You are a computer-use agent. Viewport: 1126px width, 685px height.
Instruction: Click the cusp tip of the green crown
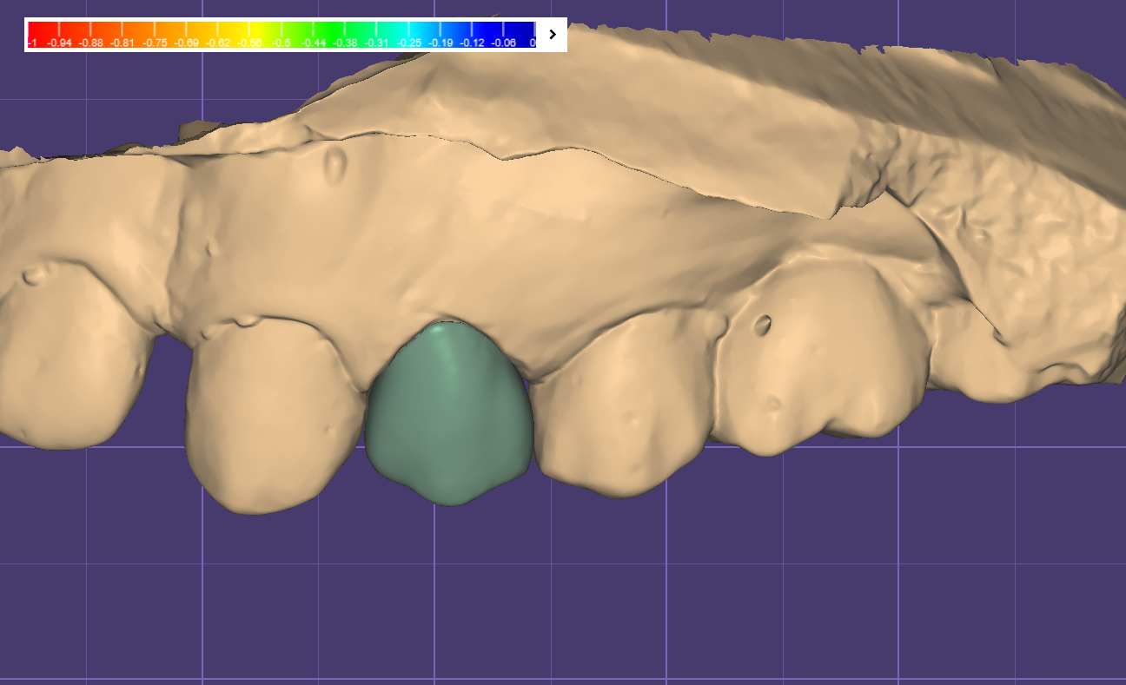coord(447,498)
